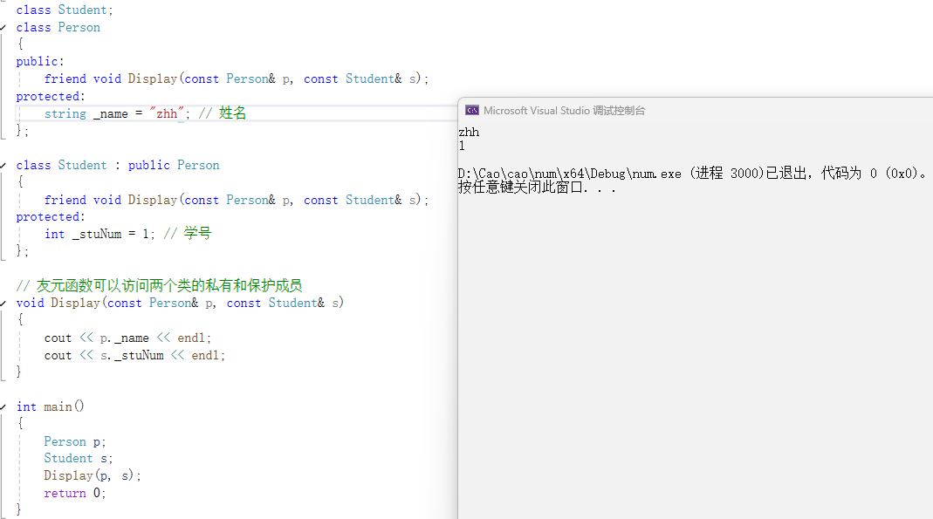933x519 pixels.
Task: Click the 'protected:' keyword in class Person
Action: 51,96
